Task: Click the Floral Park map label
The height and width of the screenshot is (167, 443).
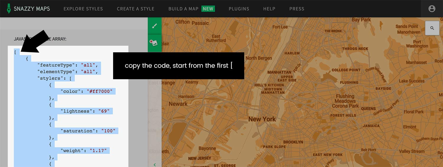Action: (414, 112)
